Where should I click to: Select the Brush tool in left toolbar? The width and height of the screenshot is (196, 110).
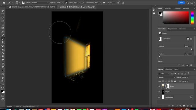click(3, 39)
